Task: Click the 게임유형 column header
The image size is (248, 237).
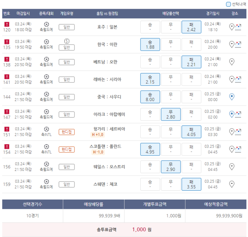Action: (x=66, y=14)
